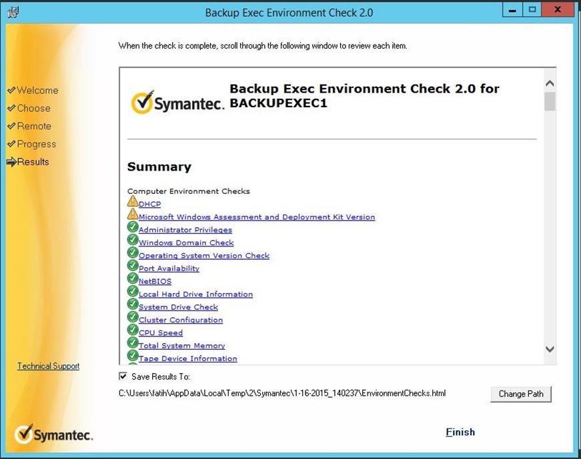Open the Port Availability link
Screen dimensions: 581x459
click(169, 268)
